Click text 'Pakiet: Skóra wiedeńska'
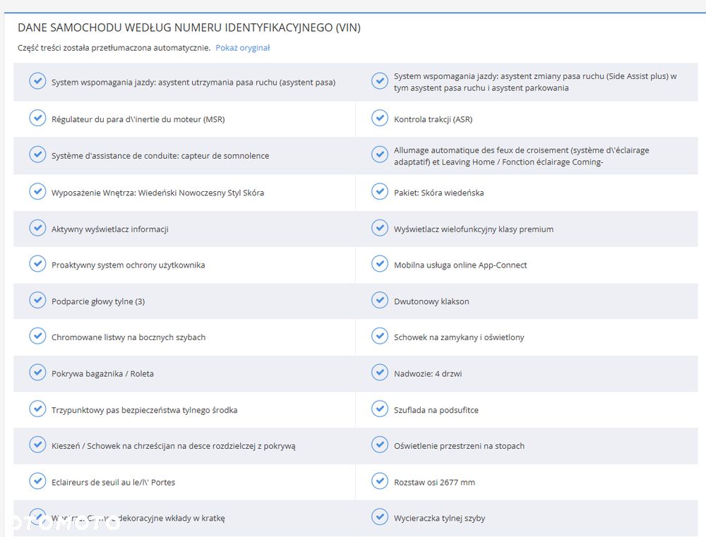 (x=439, y=193)
